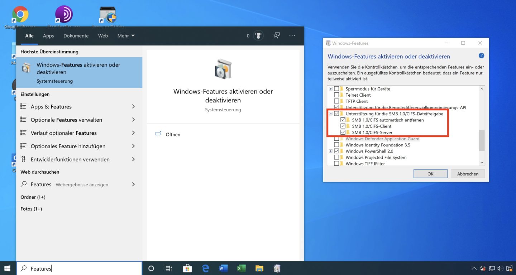Screen dimensions: 516x275
Task: Click Öffnen in the search preview
Action: tap(173, 135)
